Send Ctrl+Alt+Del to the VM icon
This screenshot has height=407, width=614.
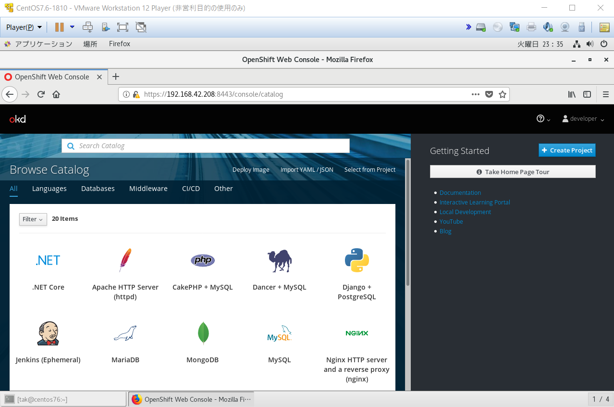click(87, 27)
